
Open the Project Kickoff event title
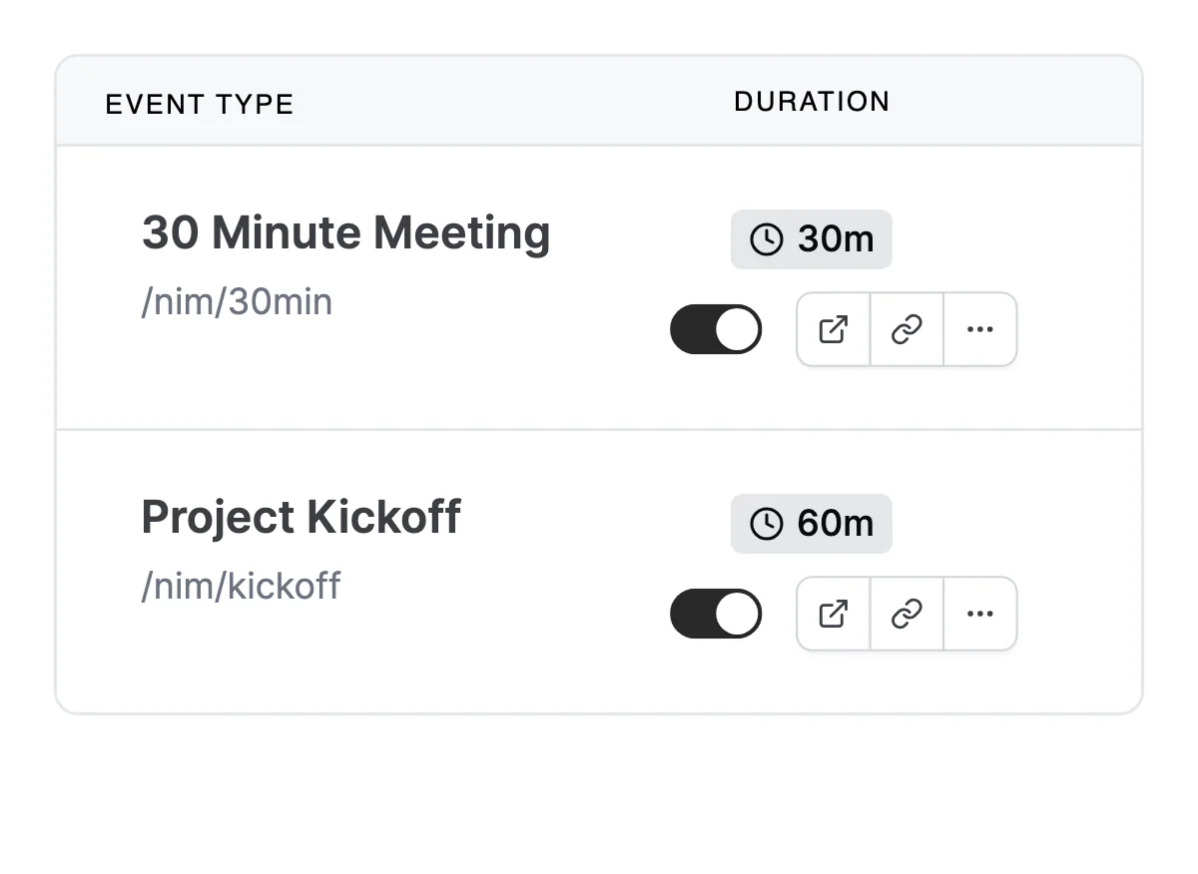click(300, 517)
